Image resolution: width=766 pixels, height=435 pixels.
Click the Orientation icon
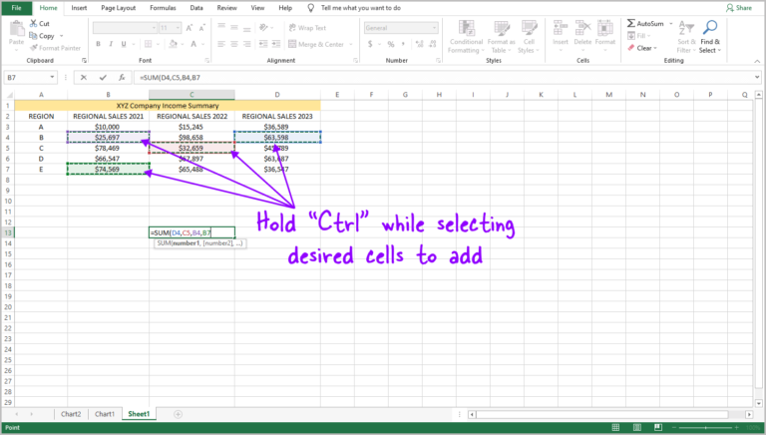(263, 27)
